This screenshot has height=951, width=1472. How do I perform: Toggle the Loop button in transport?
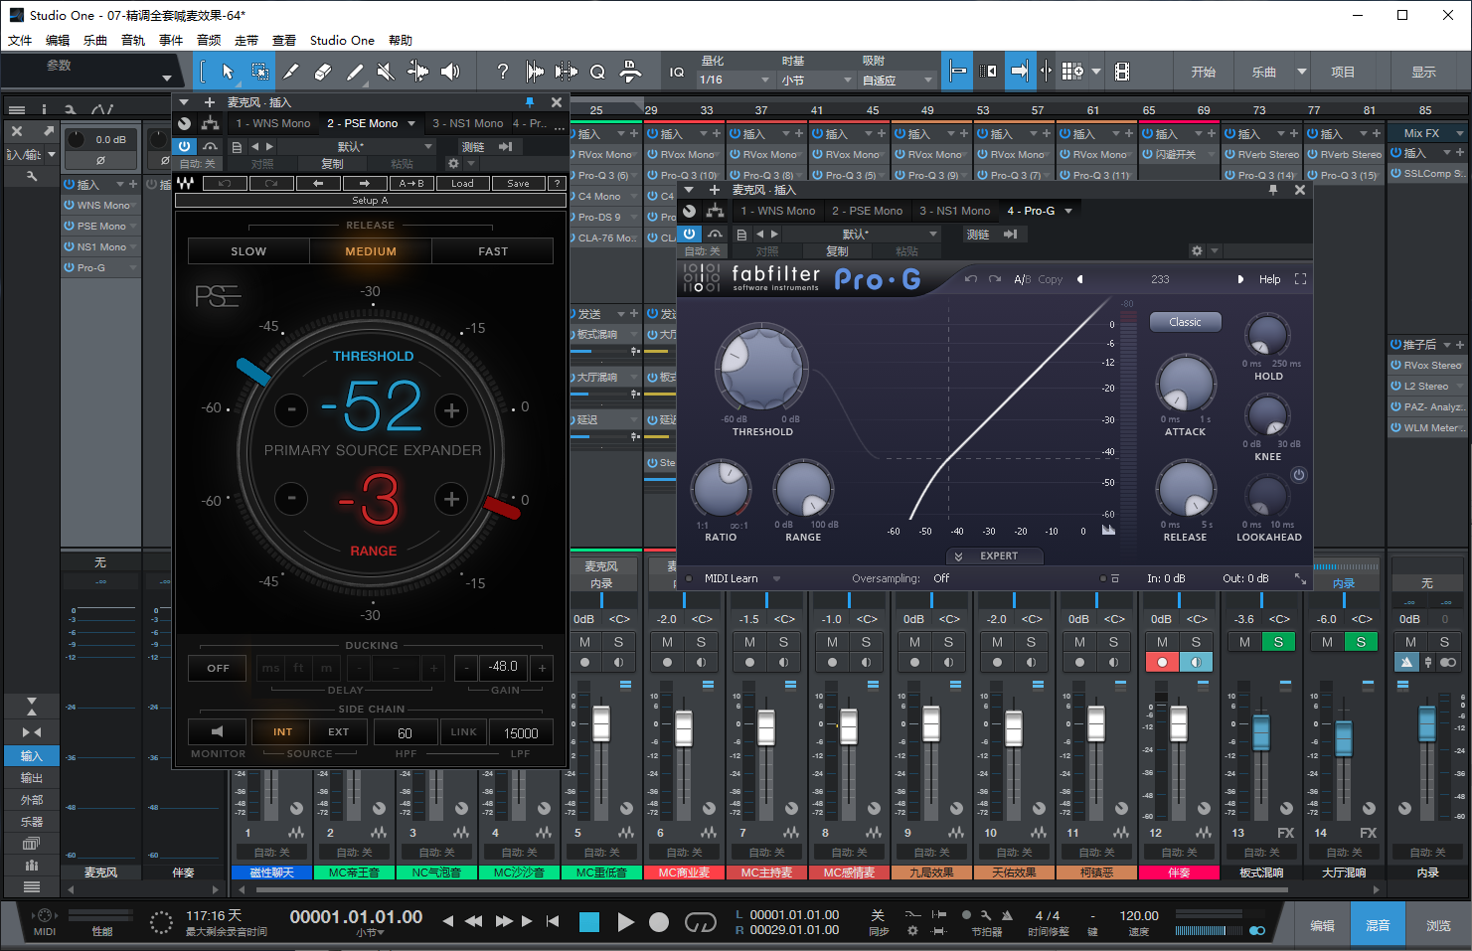click(x=700, y=922)
